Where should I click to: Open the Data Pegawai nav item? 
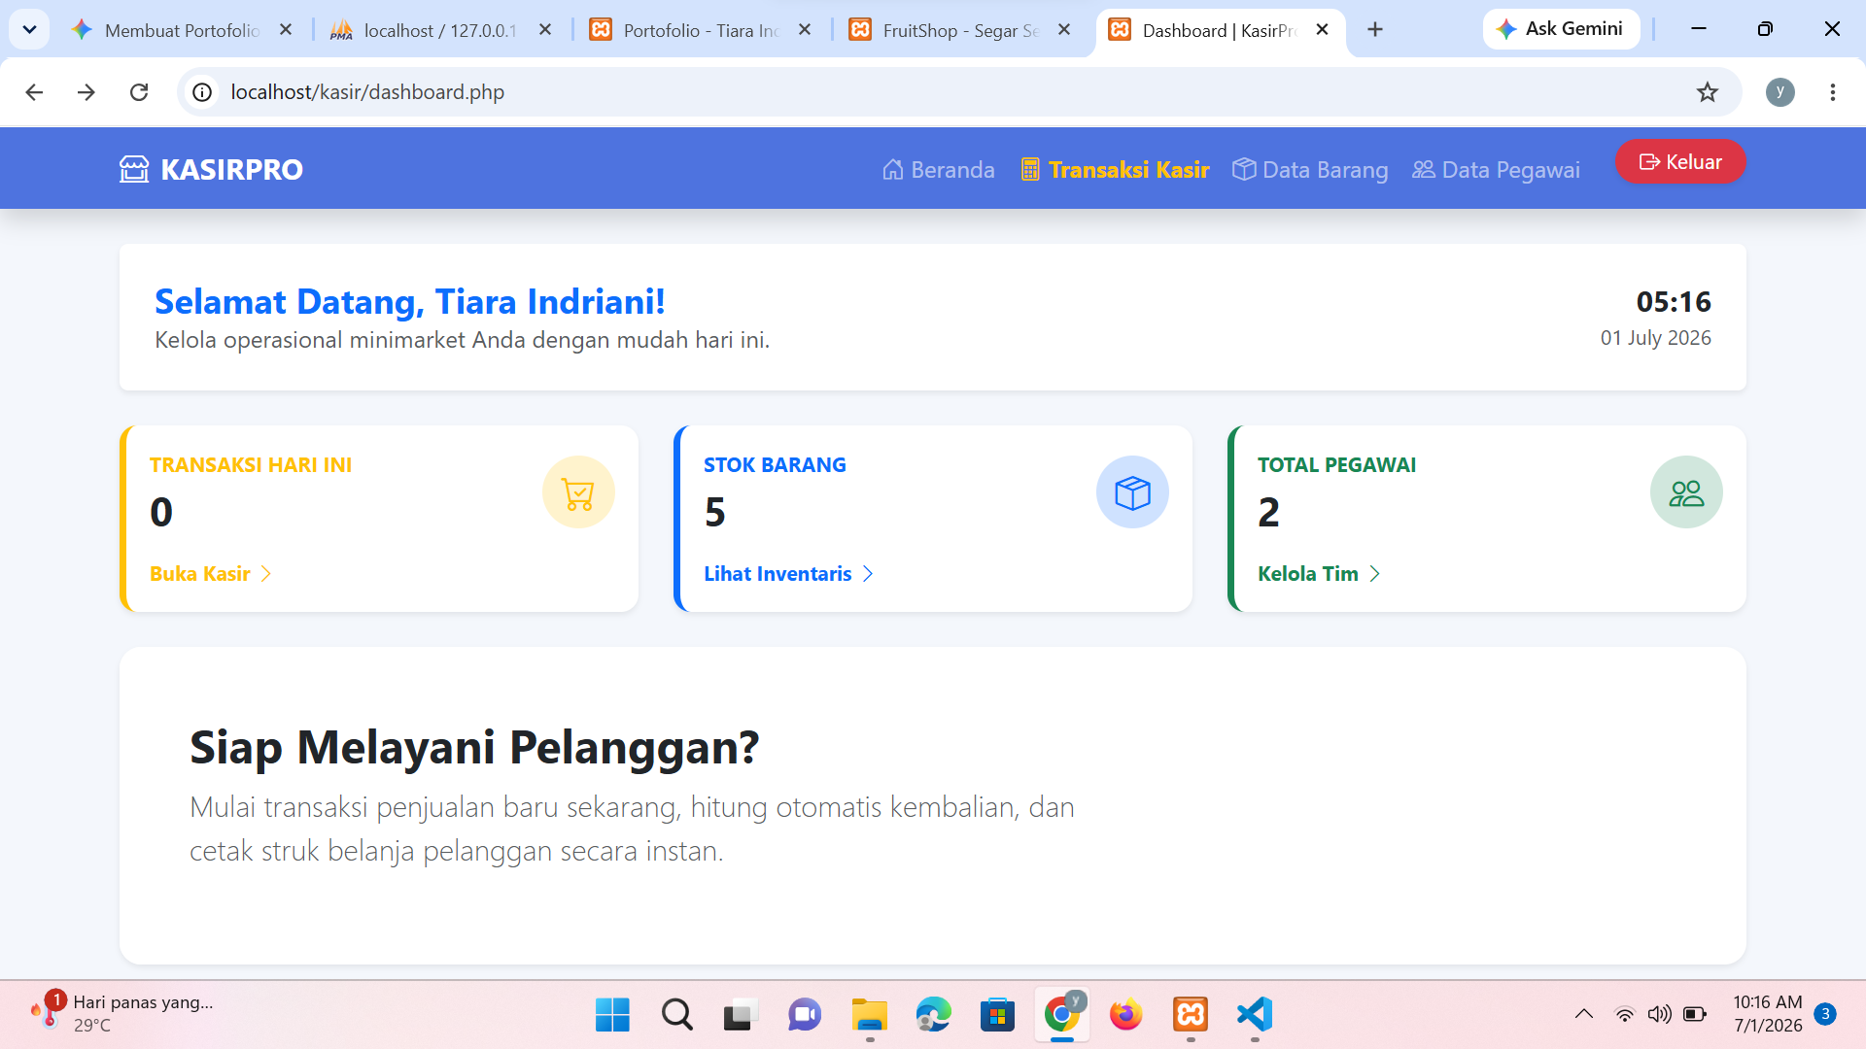[1496, 170]
